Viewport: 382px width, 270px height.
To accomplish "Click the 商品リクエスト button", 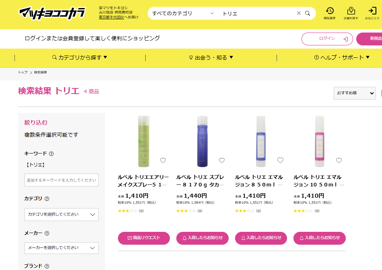I will (x=144, y=238).
